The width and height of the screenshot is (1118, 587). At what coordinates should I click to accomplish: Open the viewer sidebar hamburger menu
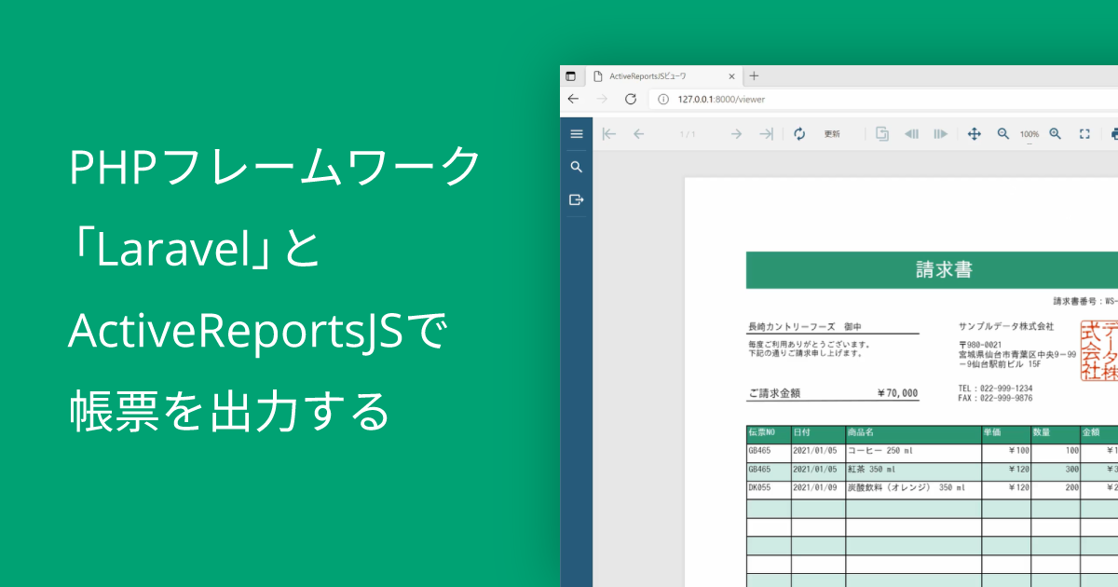[576, 134]
